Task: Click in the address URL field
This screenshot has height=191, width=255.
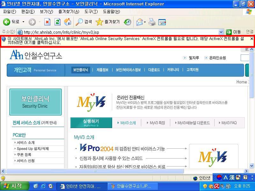Action: coord(120,32)
